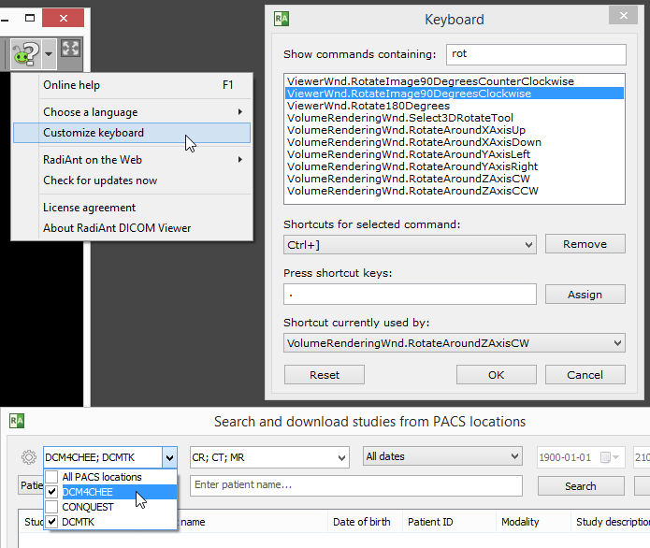Click Reset in Keyboard dialog

[x=325, y=375]
